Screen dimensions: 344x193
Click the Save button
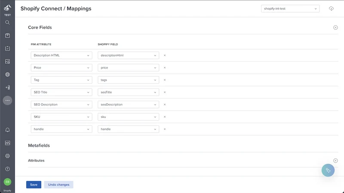34,185
